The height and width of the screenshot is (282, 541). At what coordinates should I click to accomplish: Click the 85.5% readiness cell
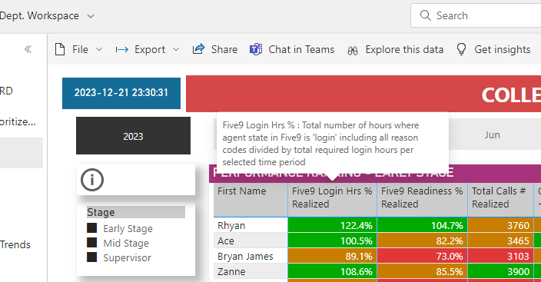point(422,272)
